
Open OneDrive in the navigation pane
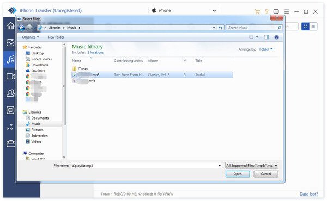(x=35, y=71)
